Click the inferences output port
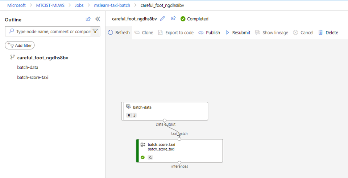The height and width of the screenshot is (178, 348). point(179,163)
